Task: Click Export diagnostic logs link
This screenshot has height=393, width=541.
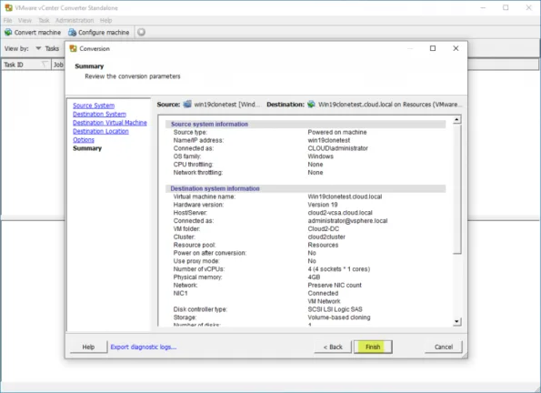Action: (x=144, y=347)
